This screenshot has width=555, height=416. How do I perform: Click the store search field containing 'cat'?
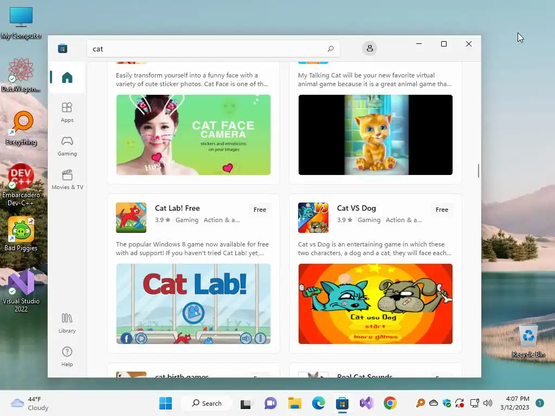click(214, 49)
